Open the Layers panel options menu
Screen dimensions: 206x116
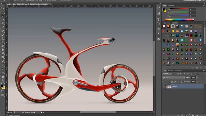[x=204, y=71]
